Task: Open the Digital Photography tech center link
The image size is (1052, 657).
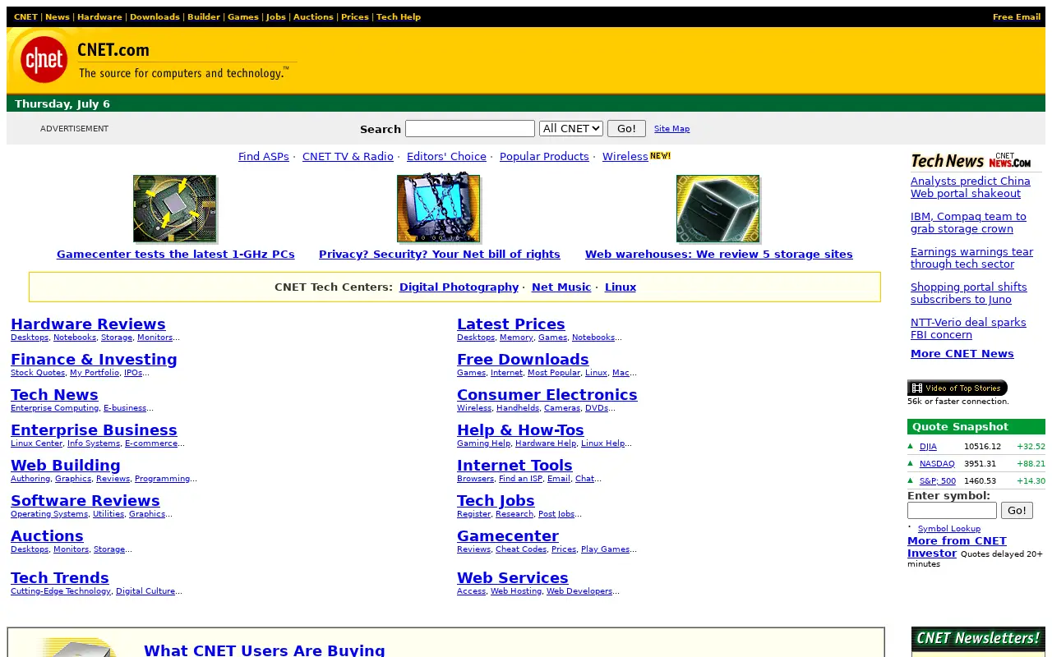Action: 459,287
